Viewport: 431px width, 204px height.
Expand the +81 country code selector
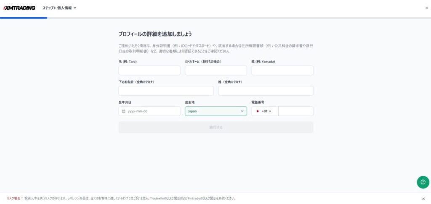266,111
